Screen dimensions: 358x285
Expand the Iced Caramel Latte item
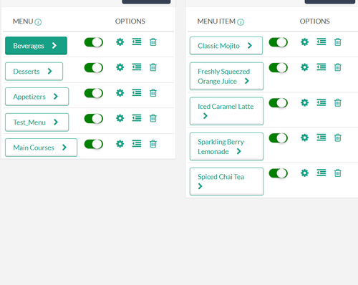(x=226, y=111)
